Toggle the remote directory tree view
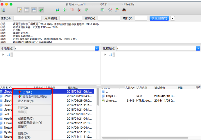201x140 pixels. [34, 10]
